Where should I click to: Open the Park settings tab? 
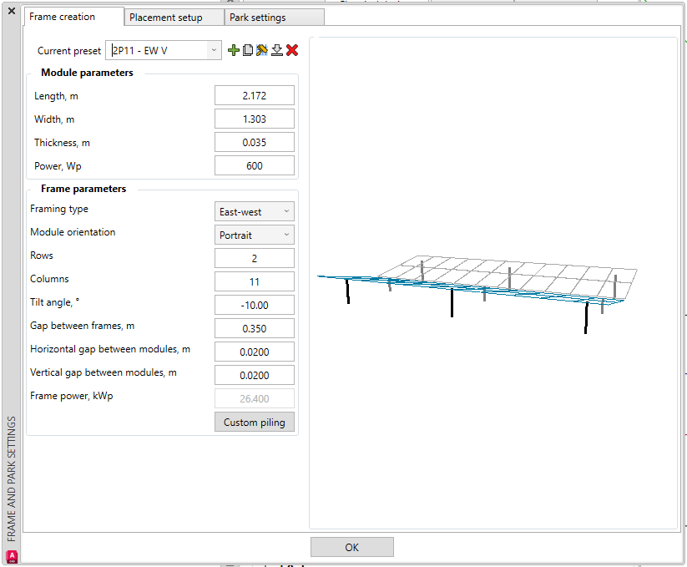(x=275, y=18)
